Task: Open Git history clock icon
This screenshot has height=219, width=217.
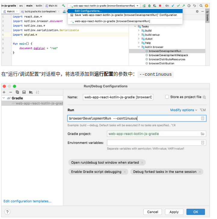Action: click(x=189, y=6)
